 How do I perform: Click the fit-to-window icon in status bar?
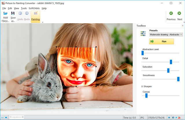tap(6, 118)
